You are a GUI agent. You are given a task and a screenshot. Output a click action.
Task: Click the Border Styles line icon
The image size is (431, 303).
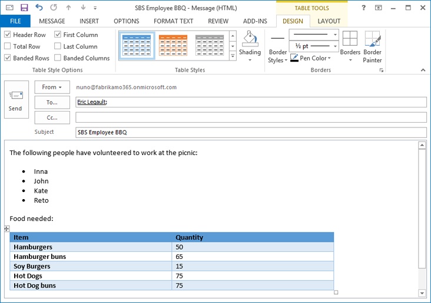click(x=278, y=38)
